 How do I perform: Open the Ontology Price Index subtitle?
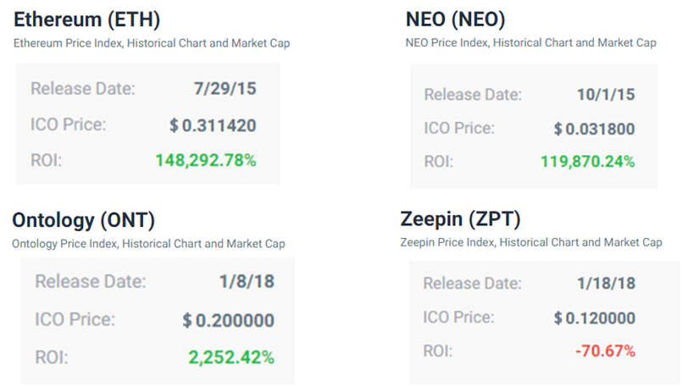pos(148,243)
